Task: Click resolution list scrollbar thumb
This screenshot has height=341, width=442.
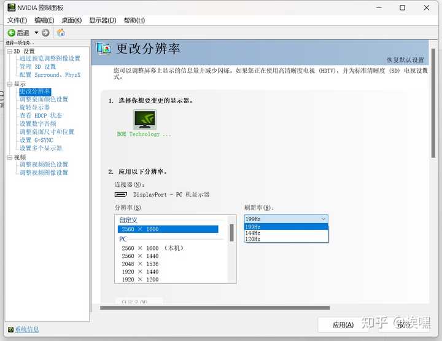Action: point(231,233)
